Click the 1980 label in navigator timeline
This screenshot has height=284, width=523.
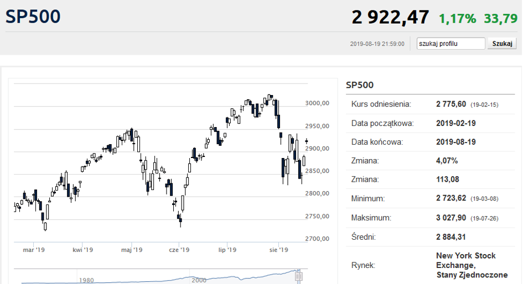(x=87, y=280)
